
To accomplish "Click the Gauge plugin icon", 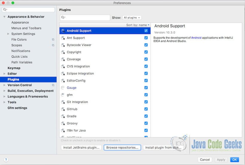I will point(63,88).
